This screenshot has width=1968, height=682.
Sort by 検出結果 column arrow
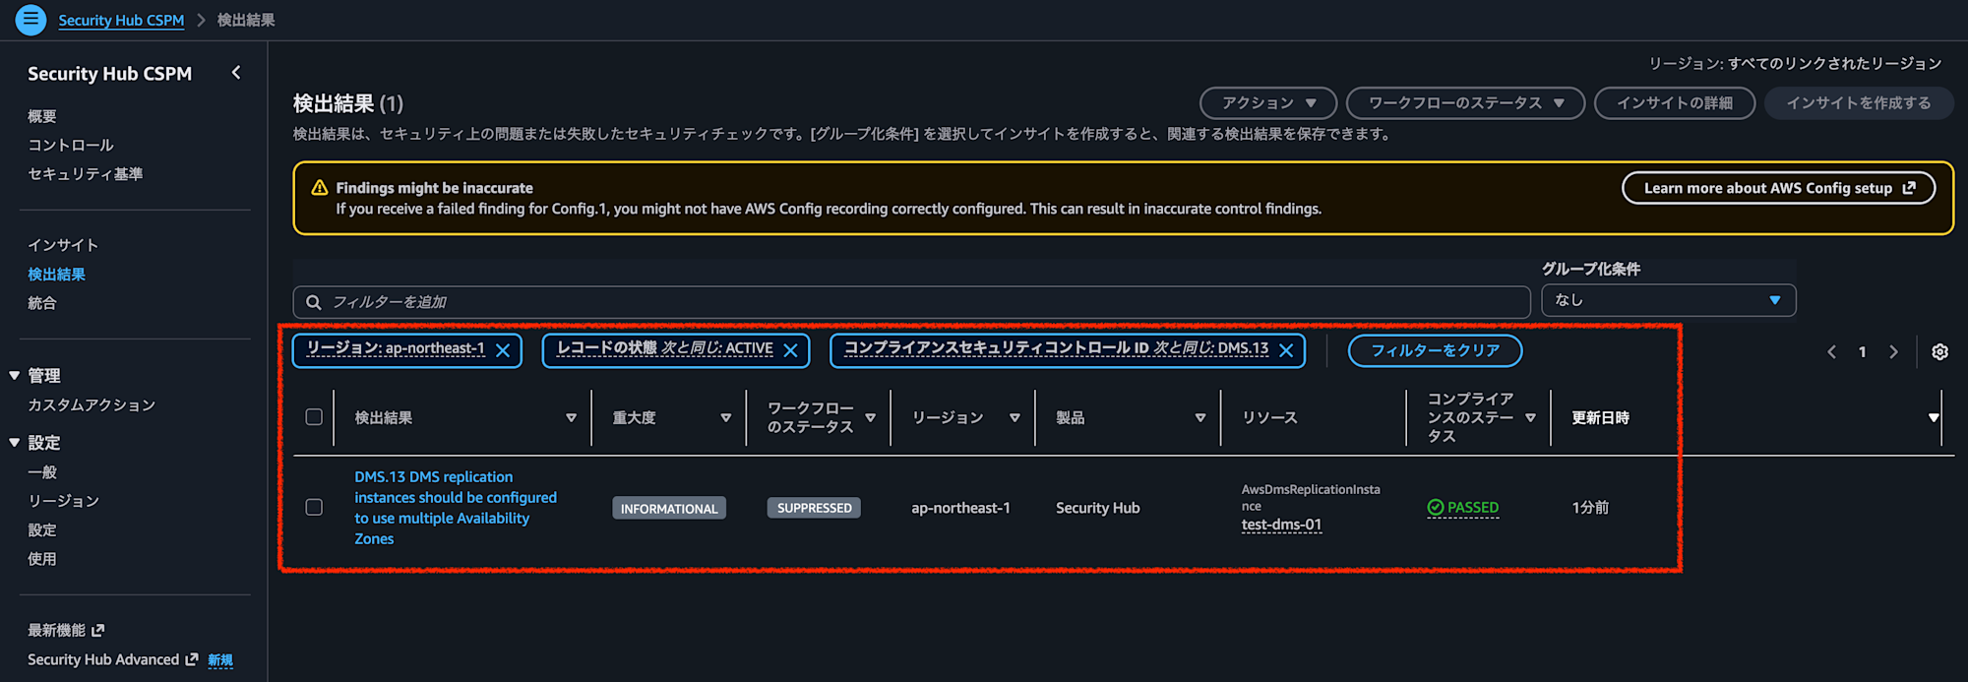(571, 418)
